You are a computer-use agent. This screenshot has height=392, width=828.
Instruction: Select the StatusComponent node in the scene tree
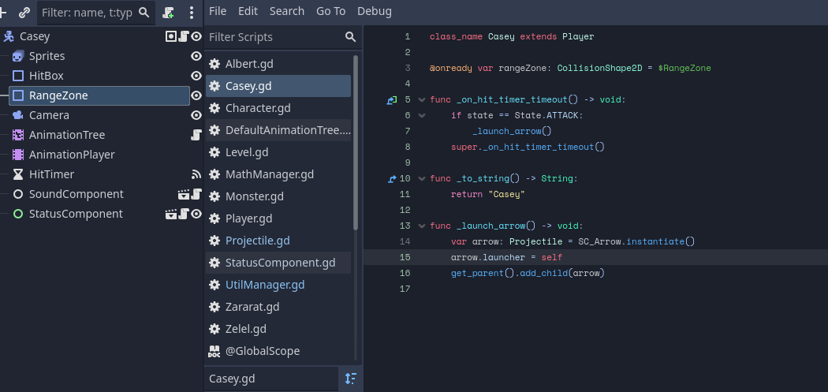76,214
